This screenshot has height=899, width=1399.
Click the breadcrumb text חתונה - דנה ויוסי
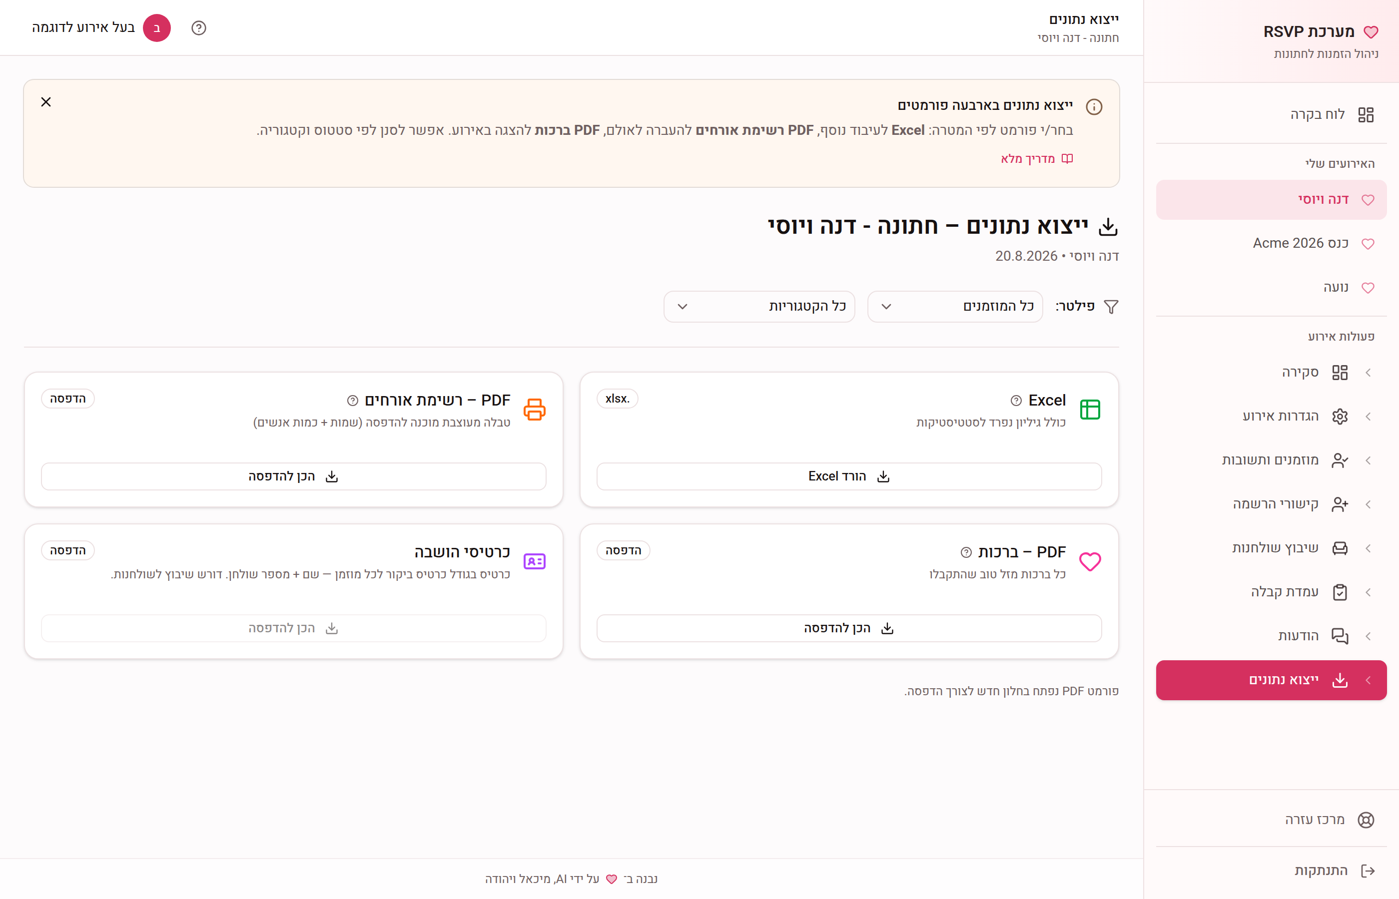click(x=1078, y=38)
